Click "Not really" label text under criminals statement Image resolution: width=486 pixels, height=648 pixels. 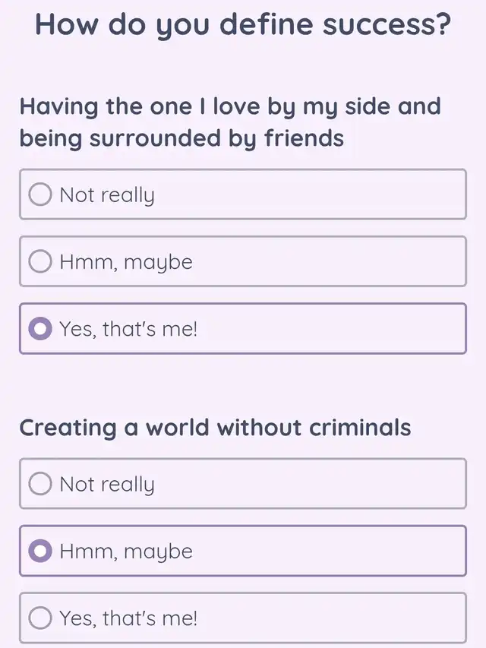click(x=107, y=484)
